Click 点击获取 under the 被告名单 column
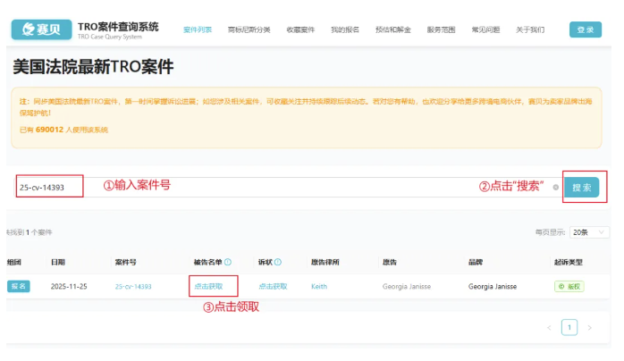 click(209, 287)
